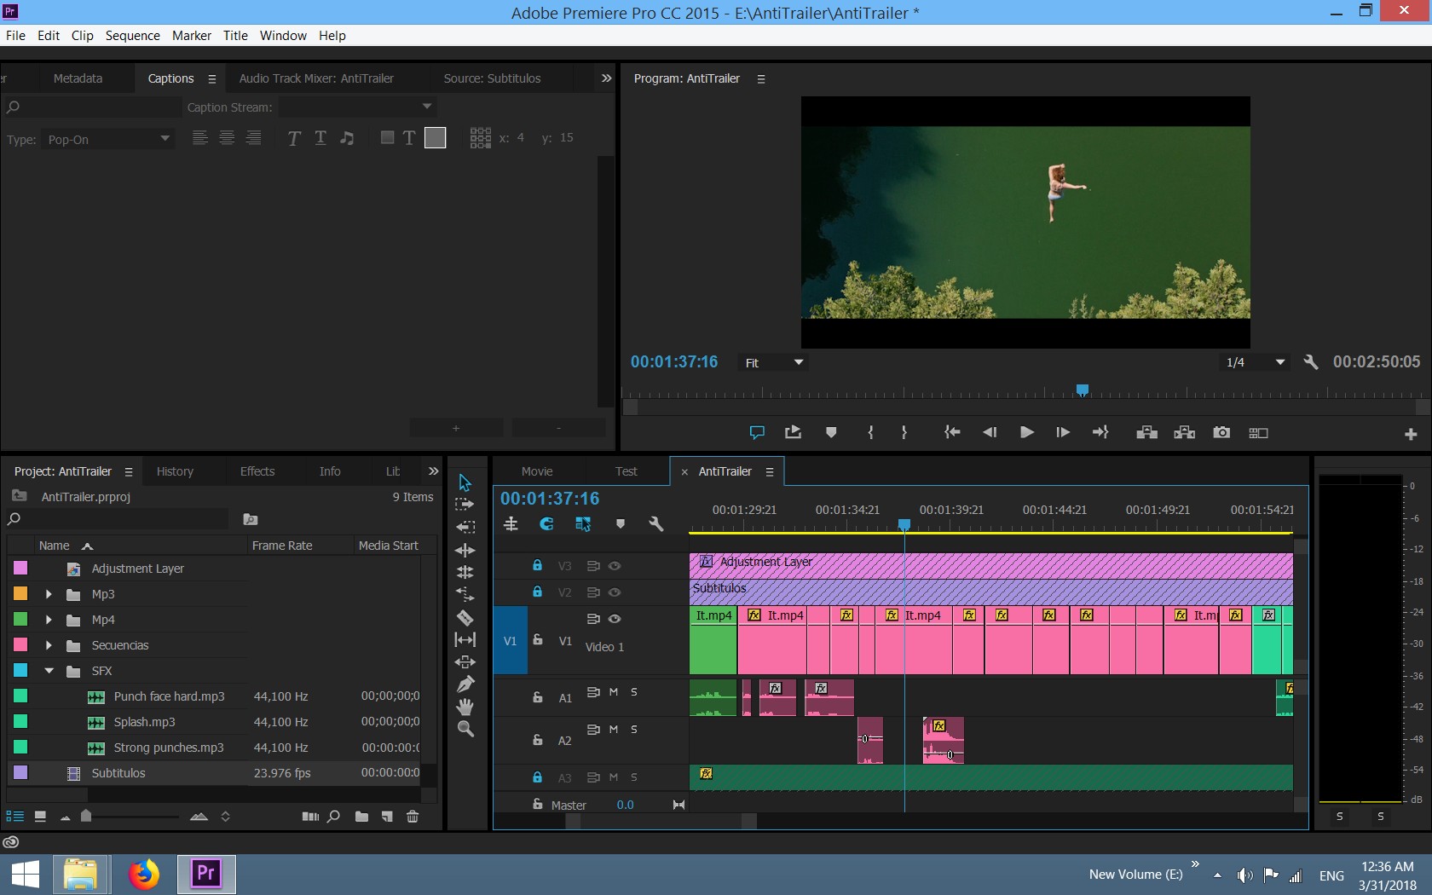Open timeline display settings wrench
The width and height of the screenshot is (1432, 895).
click(x=656, y=524)
